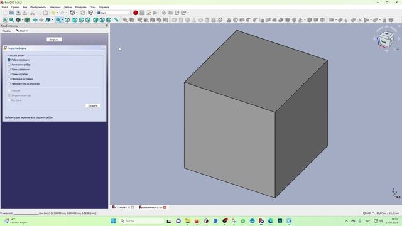Screen dimensions: 402x226
Task: Expand the link navigation dropdown arrow
Action: click(52, 19)
